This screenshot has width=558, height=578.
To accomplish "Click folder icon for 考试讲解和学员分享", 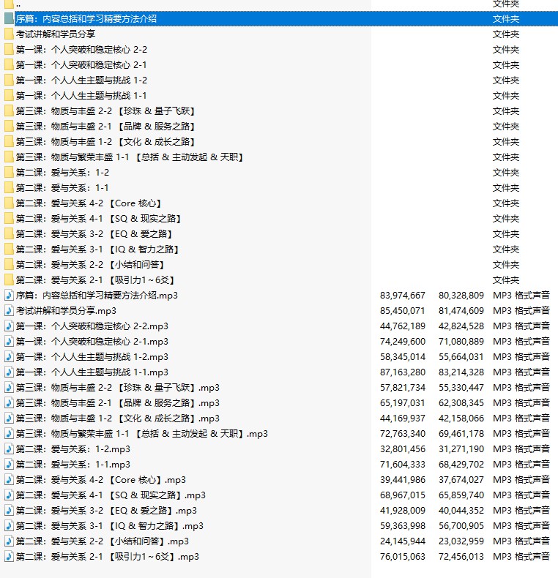I will click(9, 34).
